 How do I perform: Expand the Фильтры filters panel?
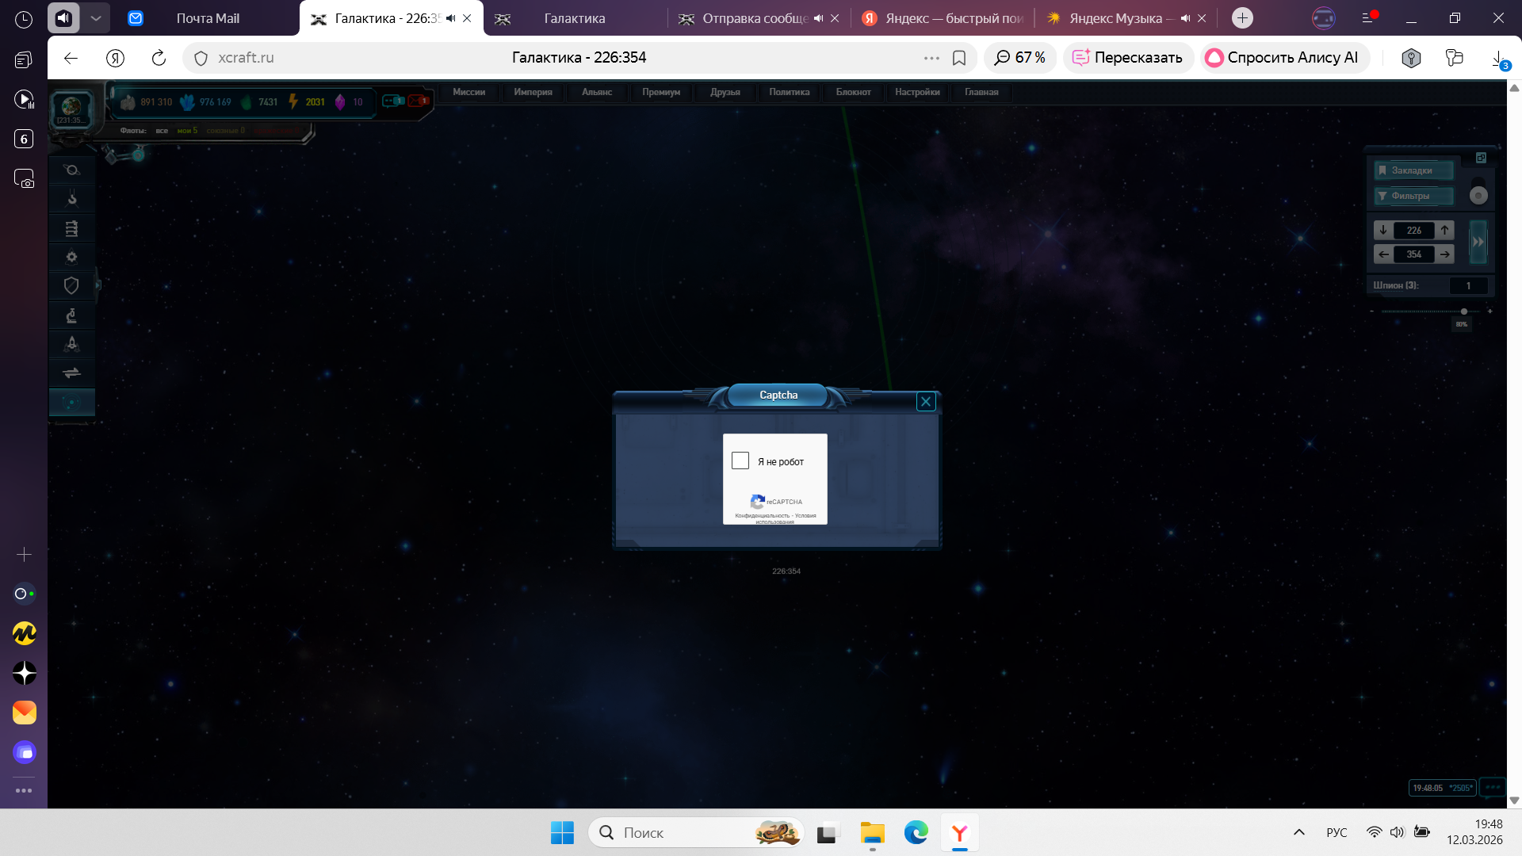(x=1413, y=196)
